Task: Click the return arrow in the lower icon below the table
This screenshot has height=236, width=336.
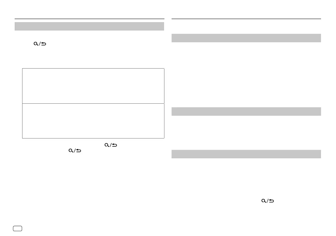Action: pyautogui.click(x=79, y=151)
